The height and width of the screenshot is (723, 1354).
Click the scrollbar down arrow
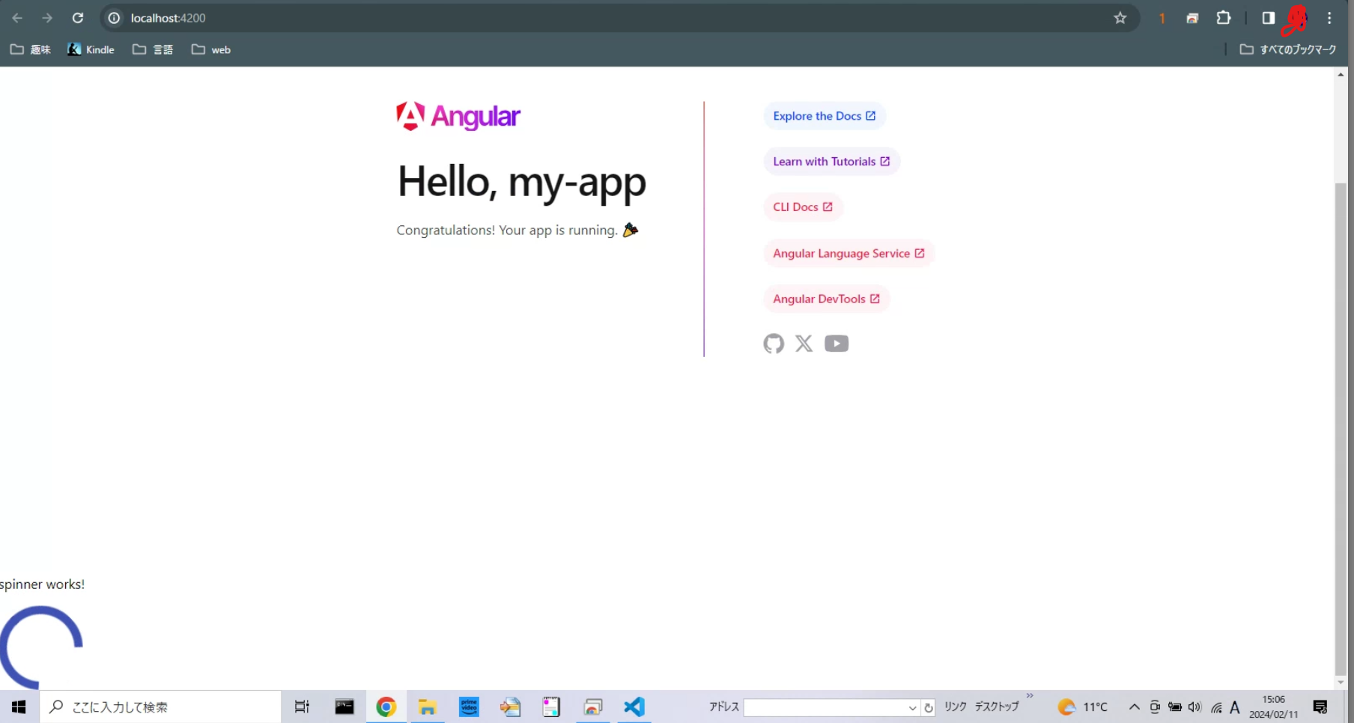1341,683
